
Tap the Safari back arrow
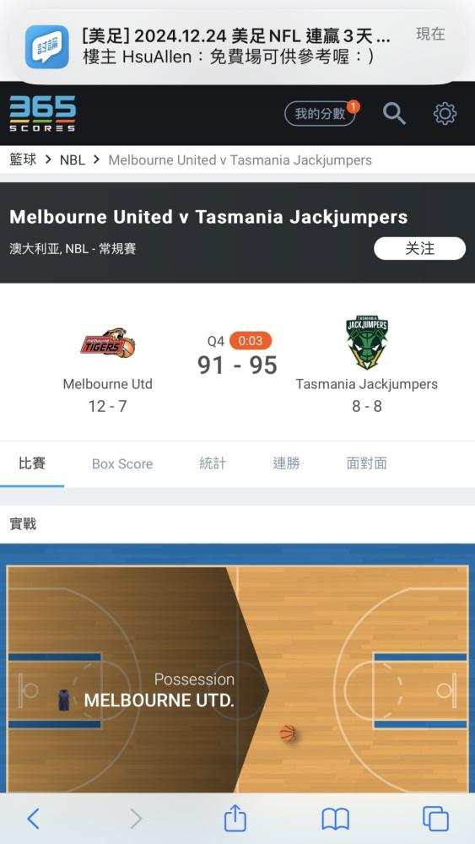point(34,819)
